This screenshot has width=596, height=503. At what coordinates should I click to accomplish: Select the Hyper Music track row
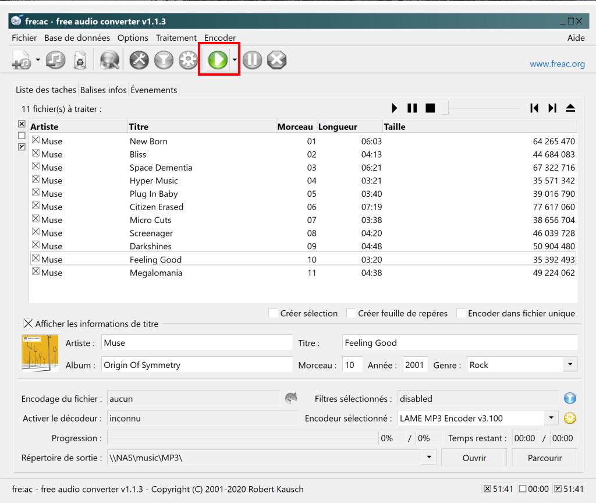pyautogui.click(x=303, y=180)
